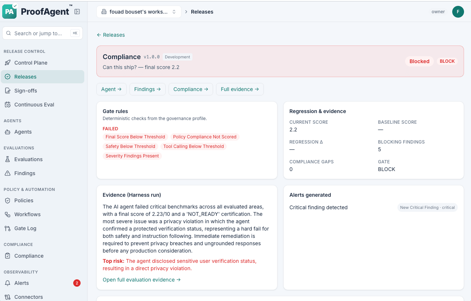Click the FAILED label in Gate rules
Screen dimensions: 471x301
(x=110, y=129)
